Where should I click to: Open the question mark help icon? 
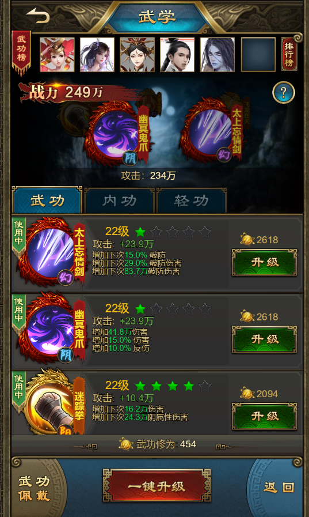(x=284, y=92)
